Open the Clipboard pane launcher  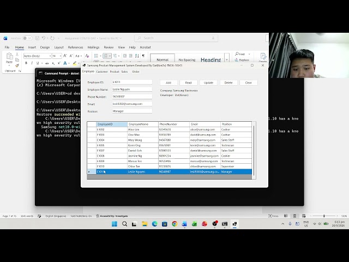pos(20,71)
